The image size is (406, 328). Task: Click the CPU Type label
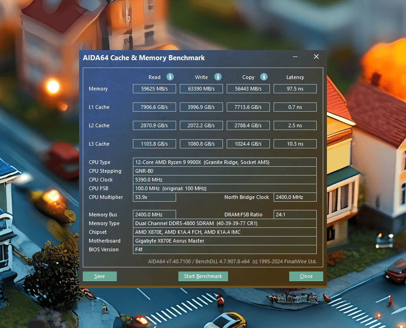pyautogui.click(x=99, y=162)
